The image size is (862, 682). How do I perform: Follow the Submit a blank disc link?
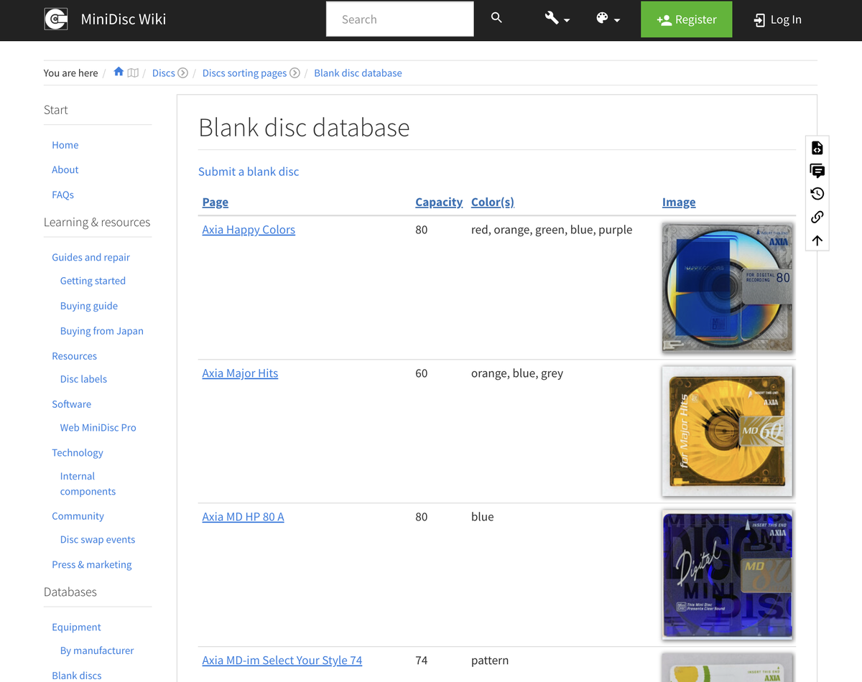point(249,172)
